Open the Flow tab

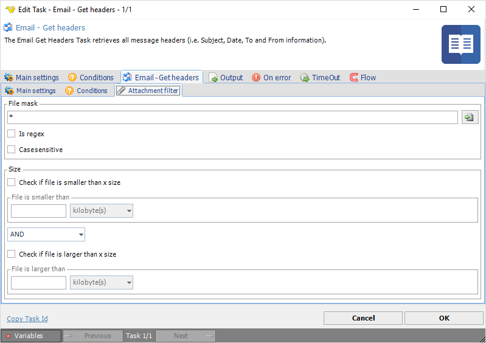[x=363, y=77]
